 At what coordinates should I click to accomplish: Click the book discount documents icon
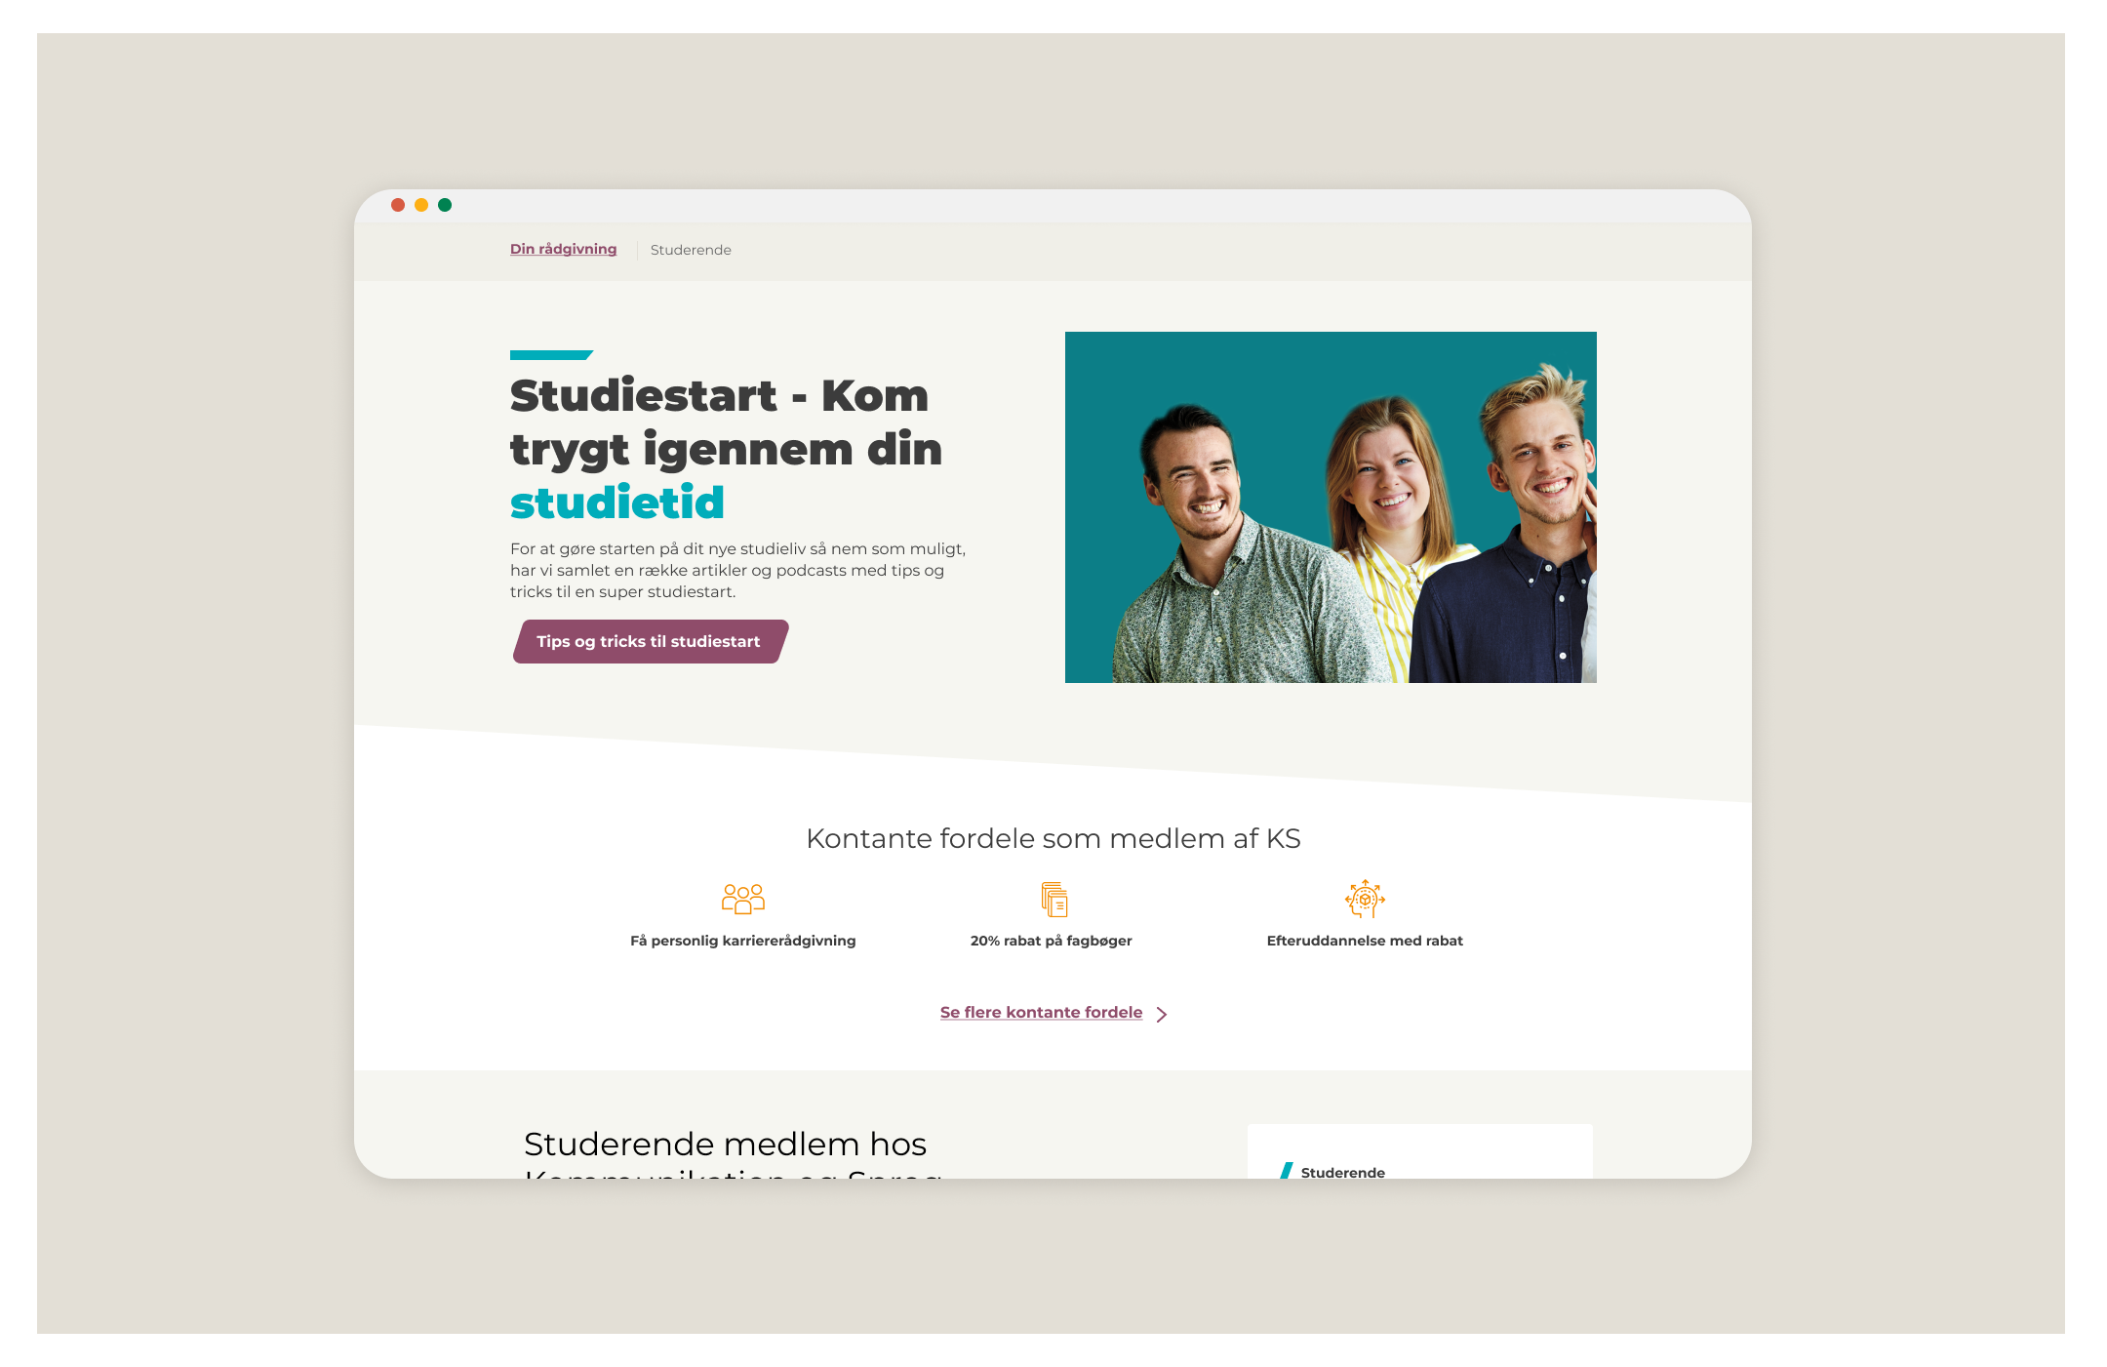pos(1054,899)
